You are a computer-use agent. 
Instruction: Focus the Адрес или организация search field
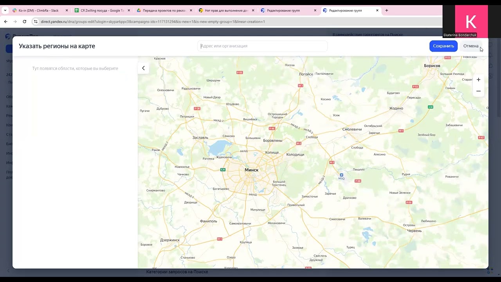coord(262,46)
